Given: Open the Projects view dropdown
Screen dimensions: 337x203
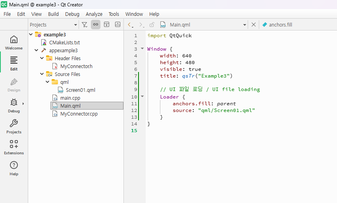Looking at the screenshot, I should pyautogui.click(x=75, y=25).
